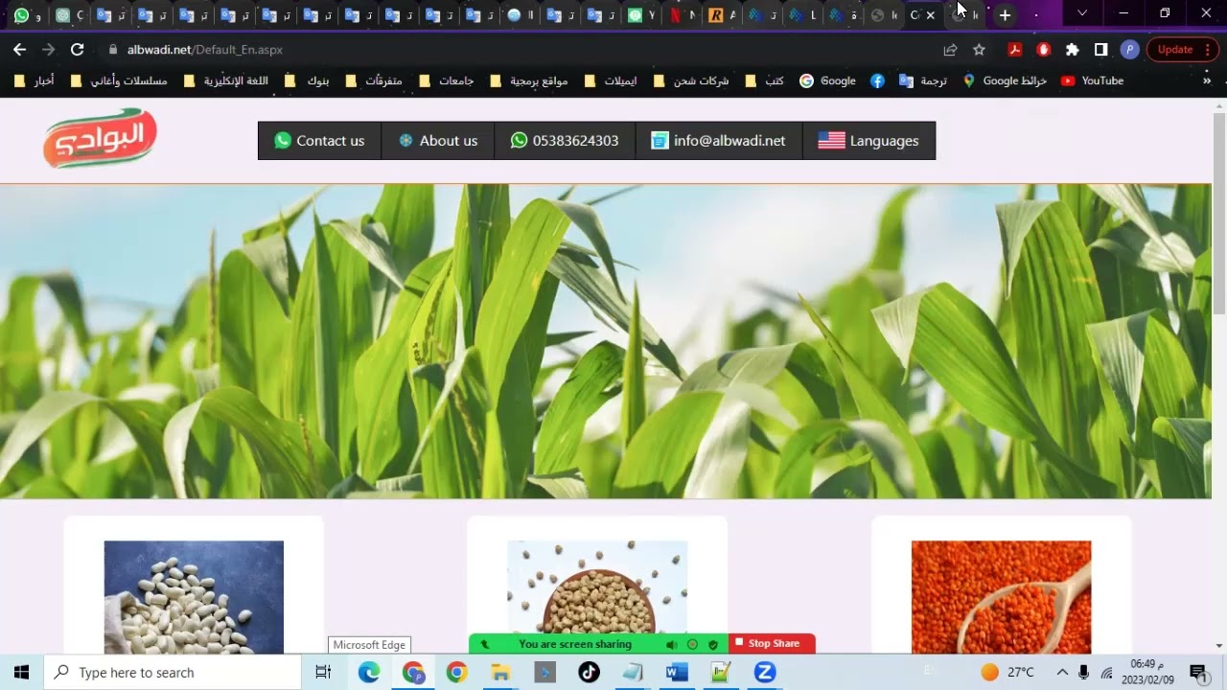Close the currently active browser tab
Image resolution: width=1227 pixels, height=690 pixels.
point(930,15)
